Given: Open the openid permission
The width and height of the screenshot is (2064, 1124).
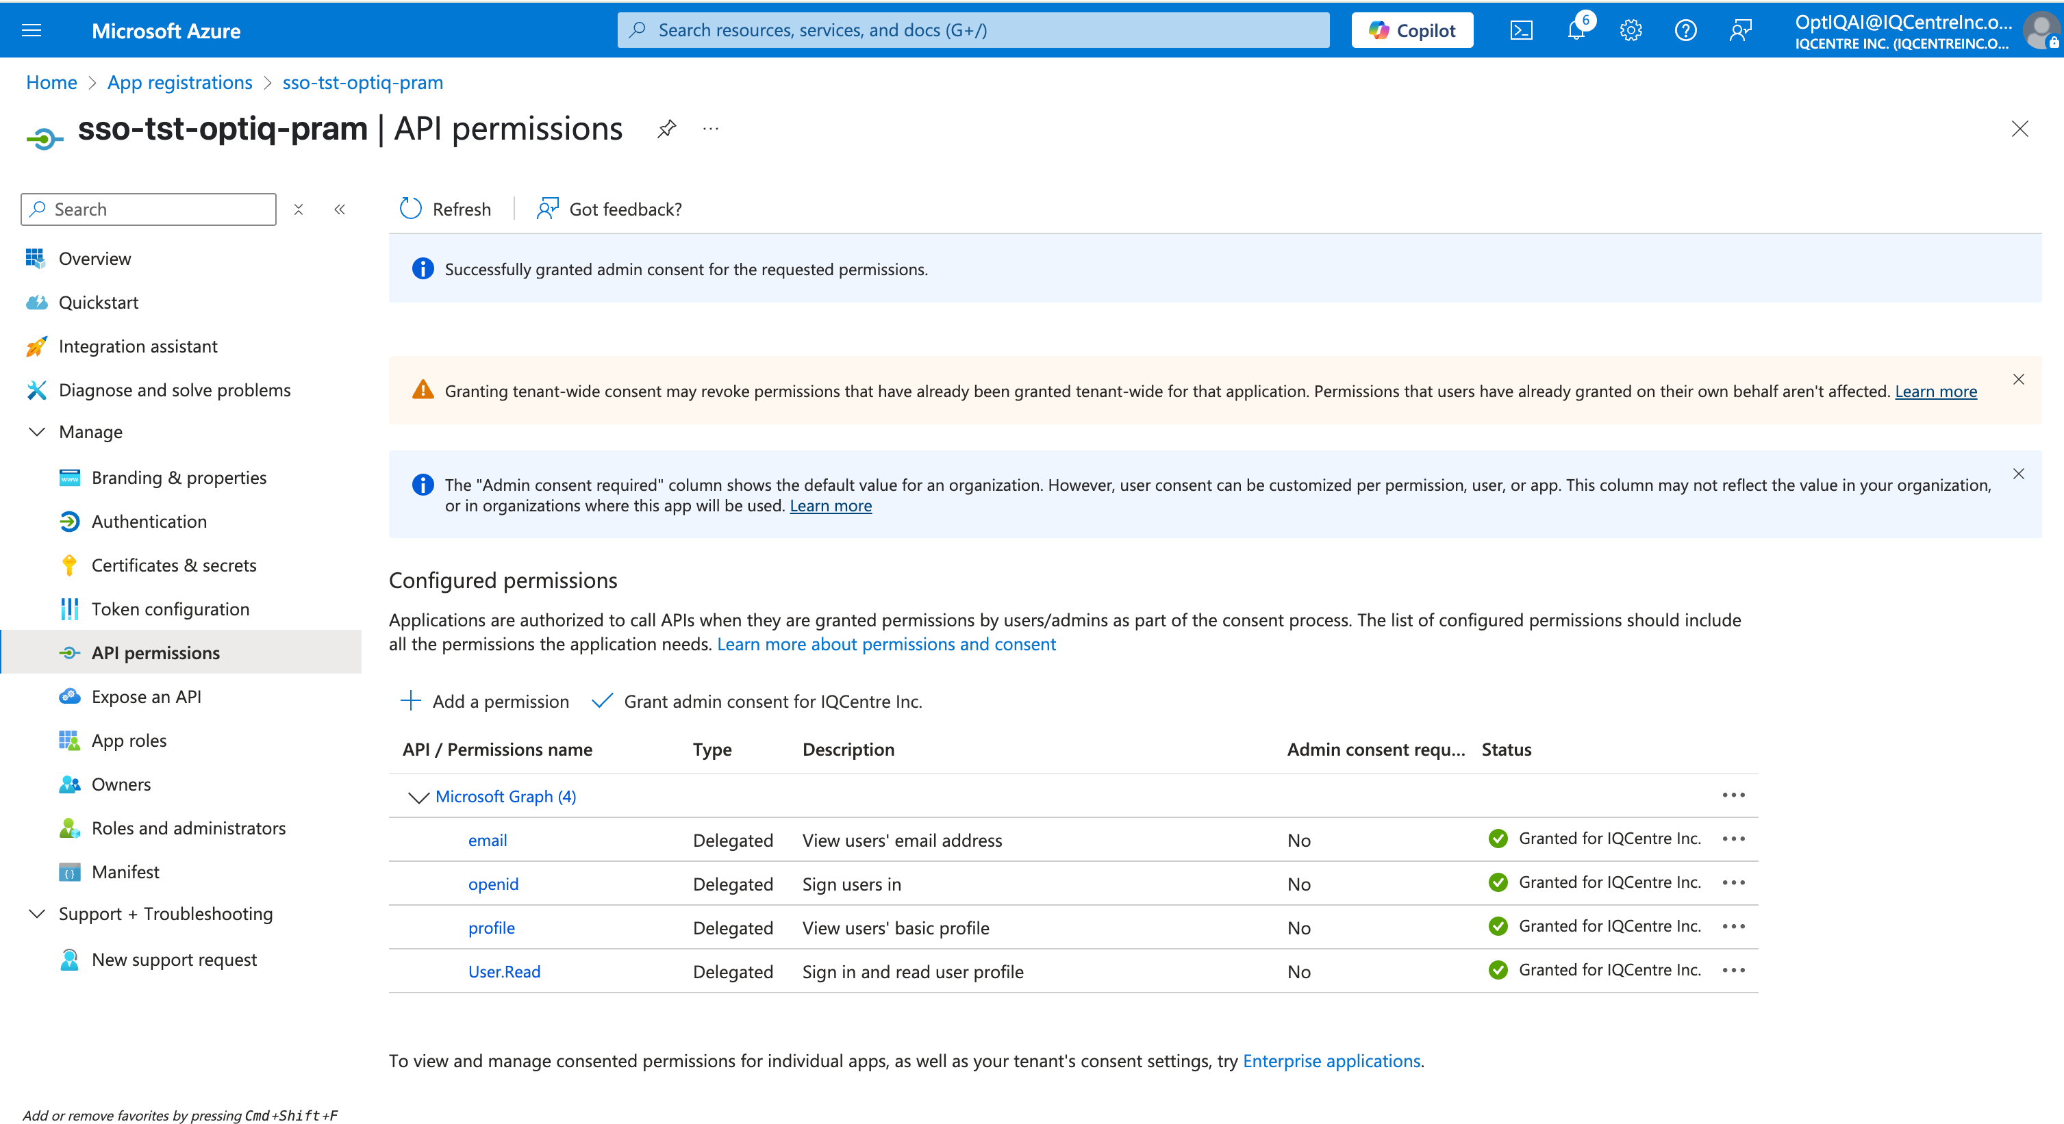Looking at the screenshot, I should 493,884.
